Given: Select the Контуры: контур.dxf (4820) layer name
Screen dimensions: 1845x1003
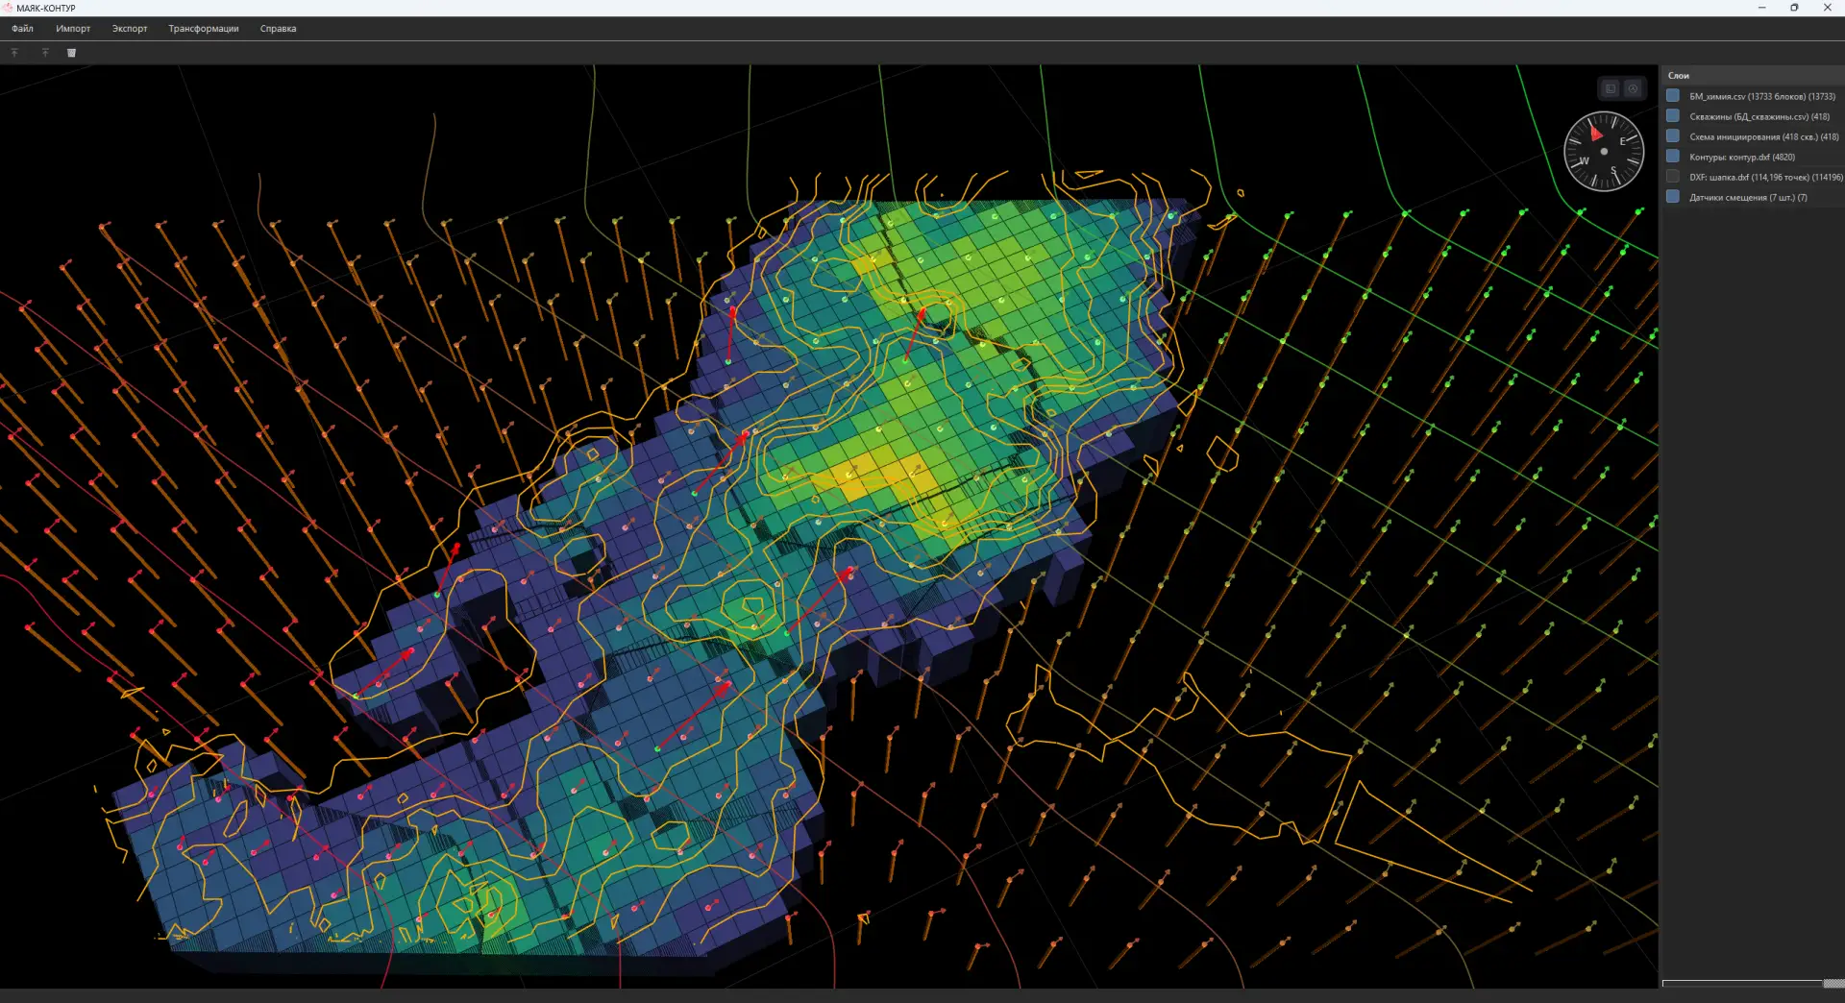Looking at the screenshot, I should click(x=1742, y=158).
